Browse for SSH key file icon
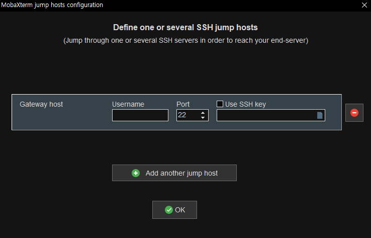Viewport: 371px width, 238px height. [x=320, y=115]
